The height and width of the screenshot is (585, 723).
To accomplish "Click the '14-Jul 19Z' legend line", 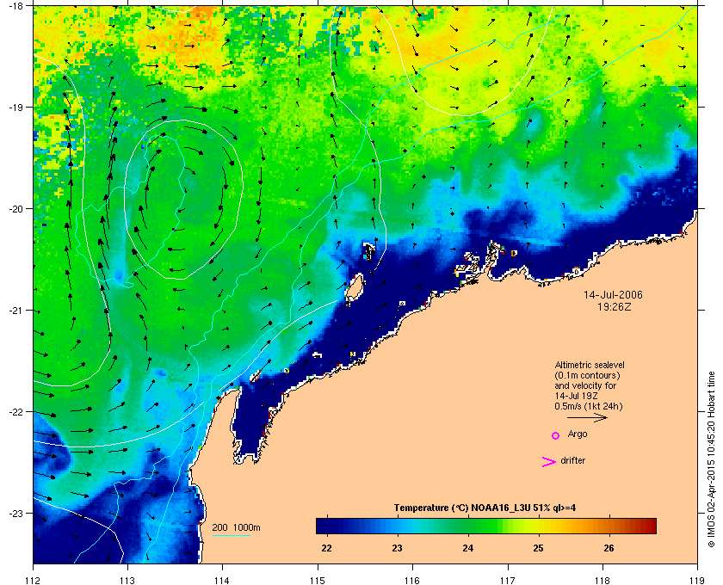I will pyautogui.click(x=576, y=396).
